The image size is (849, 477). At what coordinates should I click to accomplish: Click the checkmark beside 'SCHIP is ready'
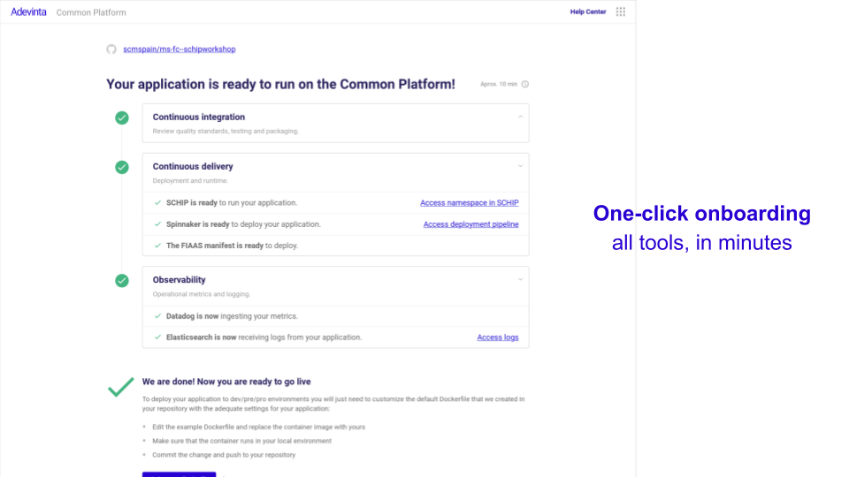(x=157, y=203)
